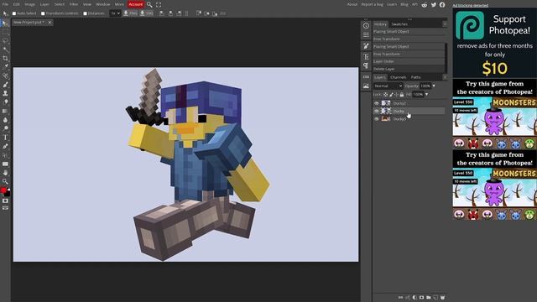The image size is (537, 302).
Task: Toggle fullscreen icon in menu bar
Action: click(159, 4)
